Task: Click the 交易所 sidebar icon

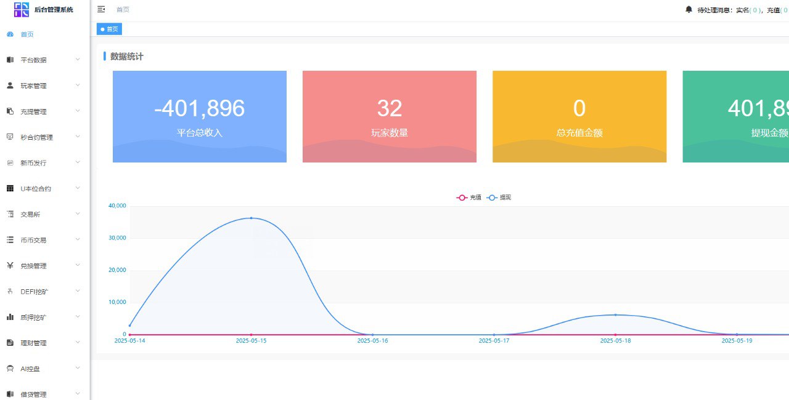Action: pos(9,214)
